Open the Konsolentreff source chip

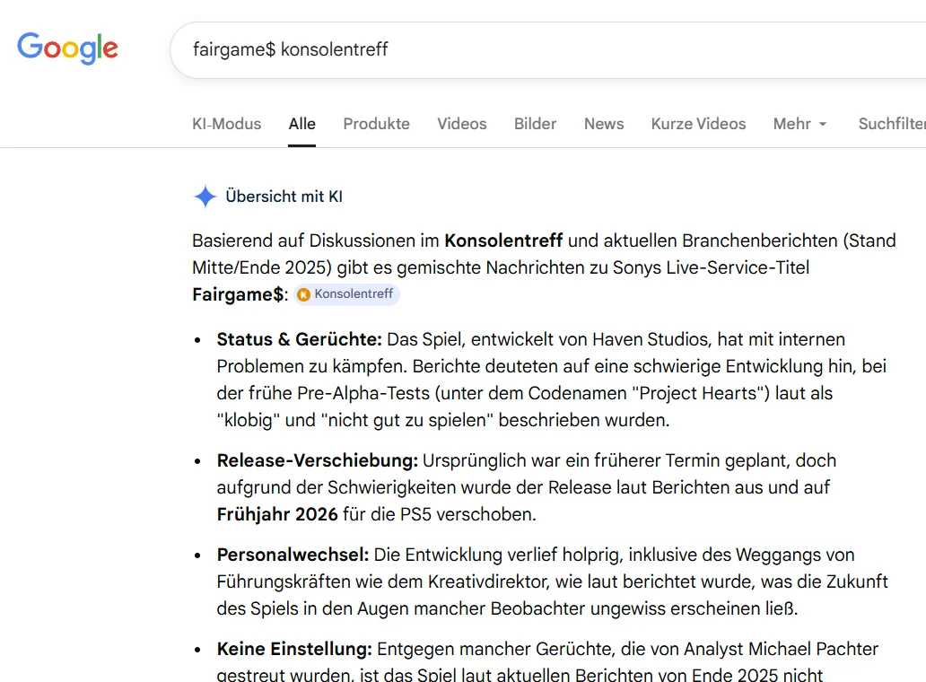click(x=346, y=294)
